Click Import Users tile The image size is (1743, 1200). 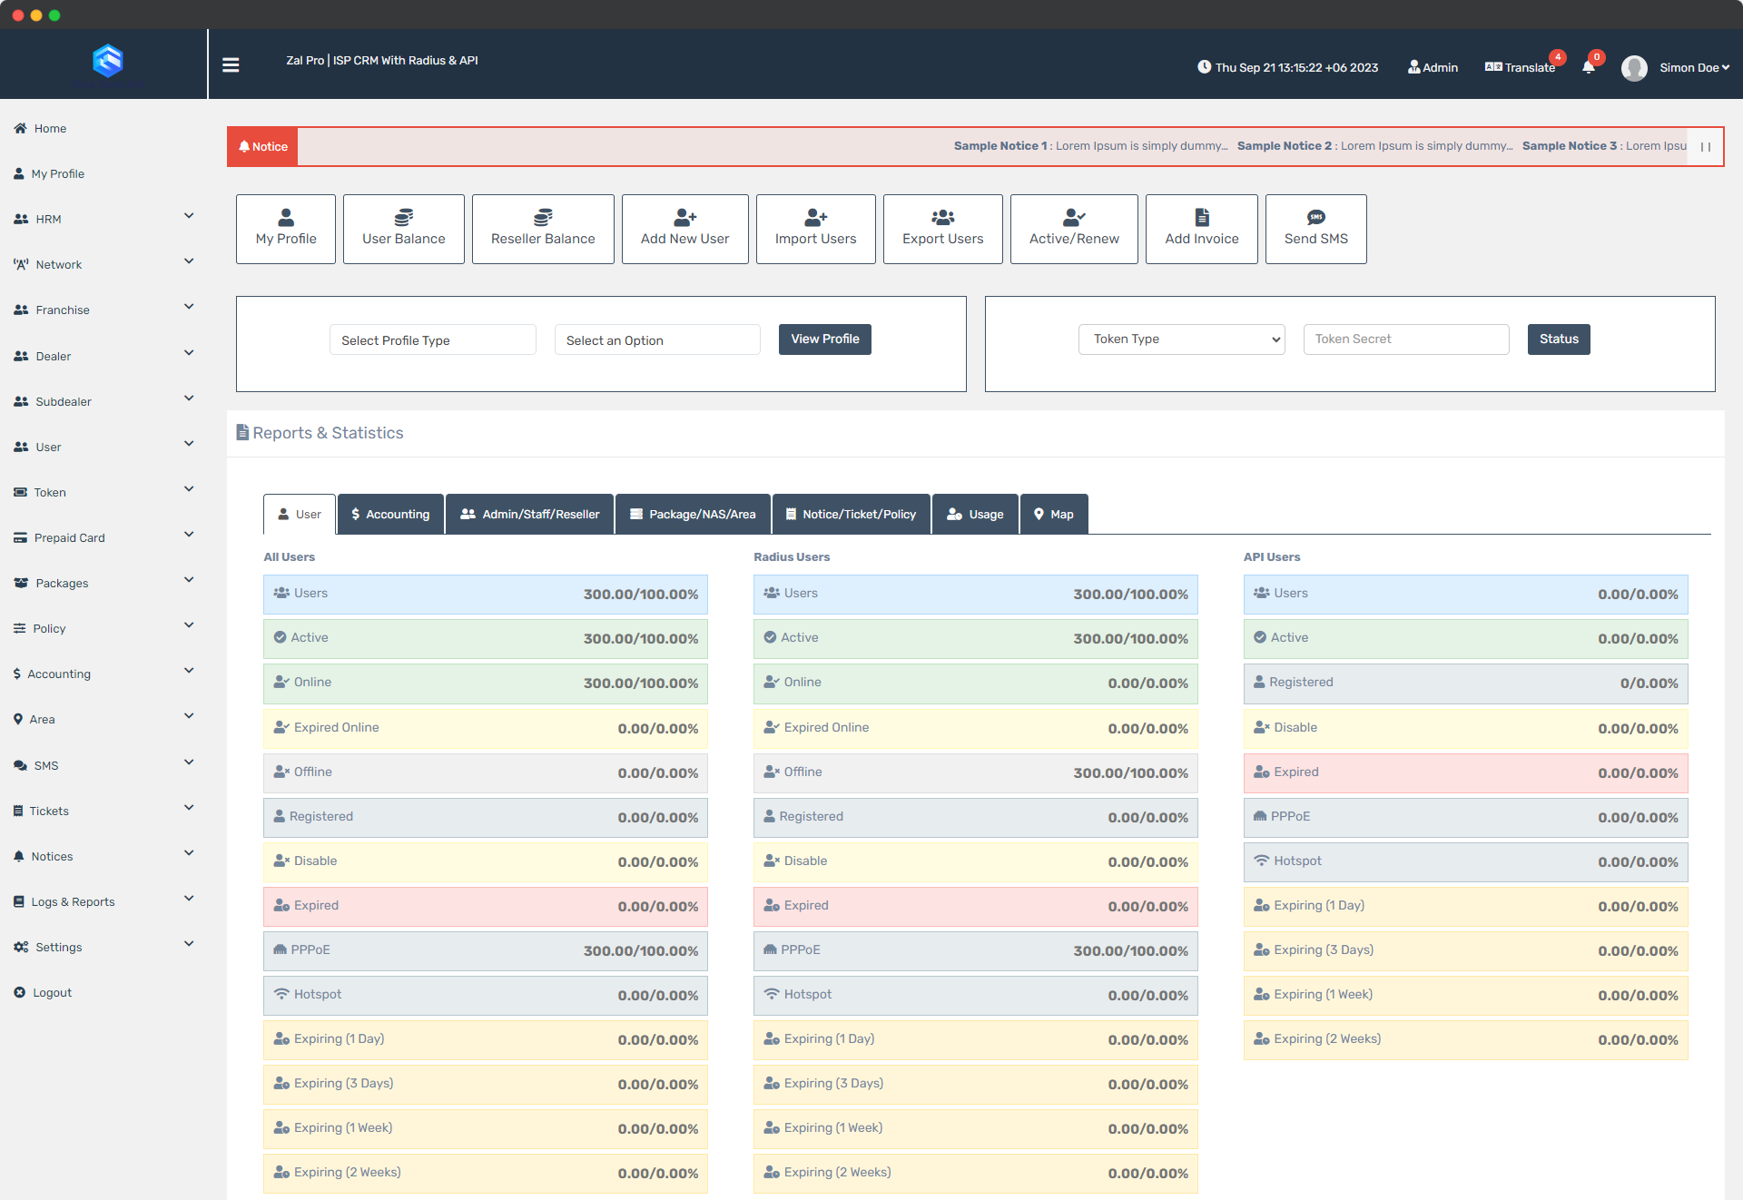coord(815,229)
